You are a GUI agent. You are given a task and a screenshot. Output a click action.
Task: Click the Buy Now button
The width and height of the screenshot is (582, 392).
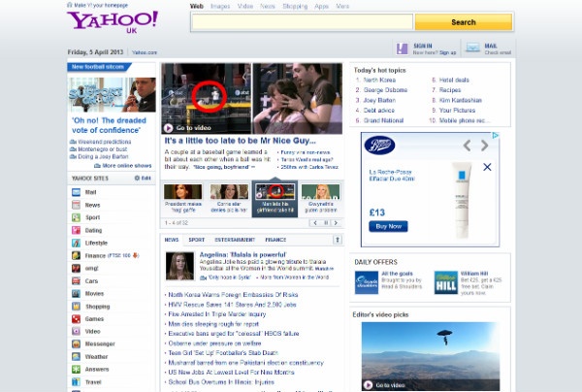(388, 226)
